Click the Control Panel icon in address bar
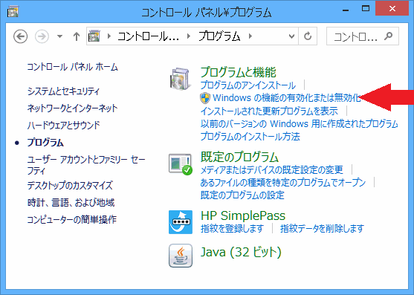The height and width of the screenshot is (295, 414). tap(94, 36)
